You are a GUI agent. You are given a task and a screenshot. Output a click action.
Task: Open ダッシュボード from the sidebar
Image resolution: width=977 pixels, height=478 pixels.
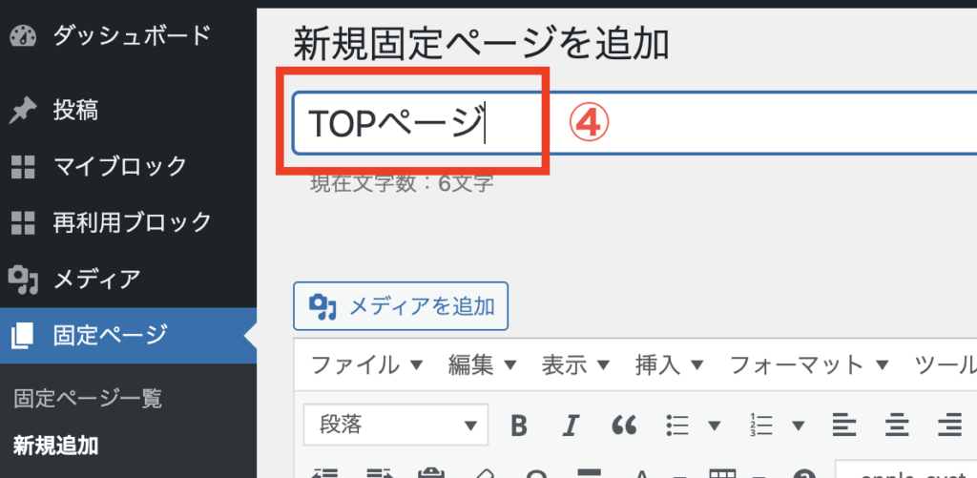[129, 35]
